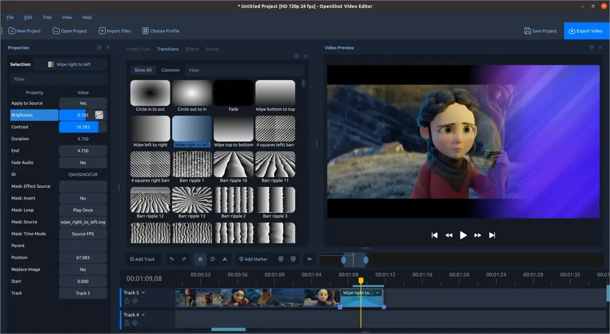Click the Export Video button
This screenshot has height=334, width=610.
pos(587,31)
